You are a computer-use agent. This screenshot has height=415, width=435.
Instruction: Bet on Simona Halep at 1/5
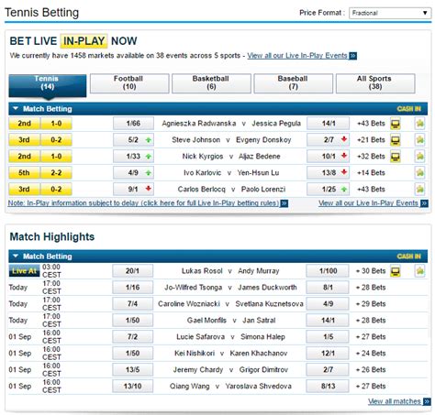tap(328, 337)
